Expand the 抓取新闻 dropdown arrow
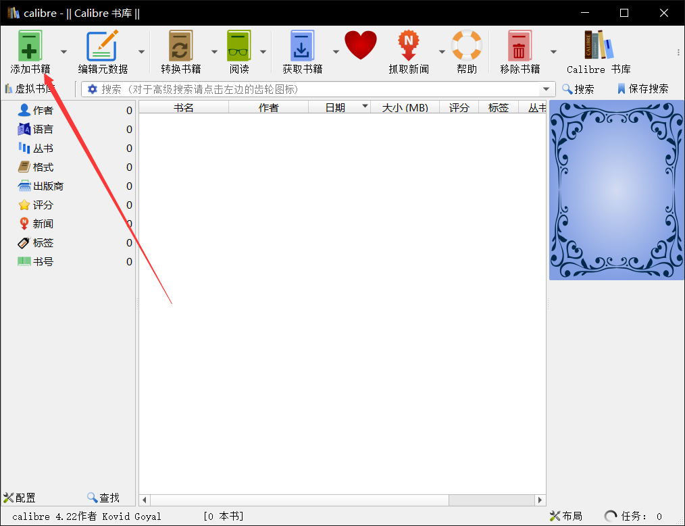The height and width of the screenshot is (526, 685). [x=442, y=51]
